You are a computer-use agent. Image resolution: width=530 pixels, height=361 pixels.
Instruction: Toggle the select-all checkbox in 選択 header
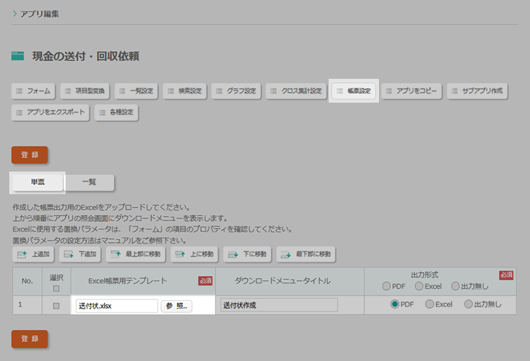56,288
